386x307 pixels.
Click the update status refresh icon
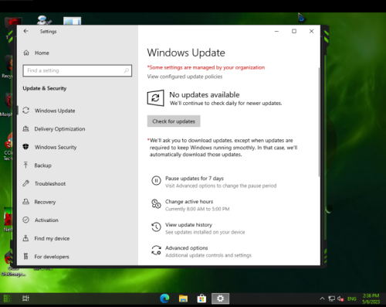click(x=156, y=98)
